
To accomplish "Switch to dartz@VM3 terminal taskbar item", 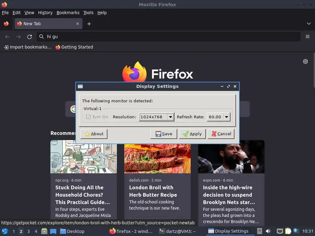I will click(177, 231).
